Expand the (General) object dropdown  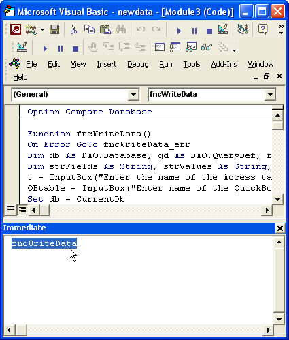[x=133, y=95]
